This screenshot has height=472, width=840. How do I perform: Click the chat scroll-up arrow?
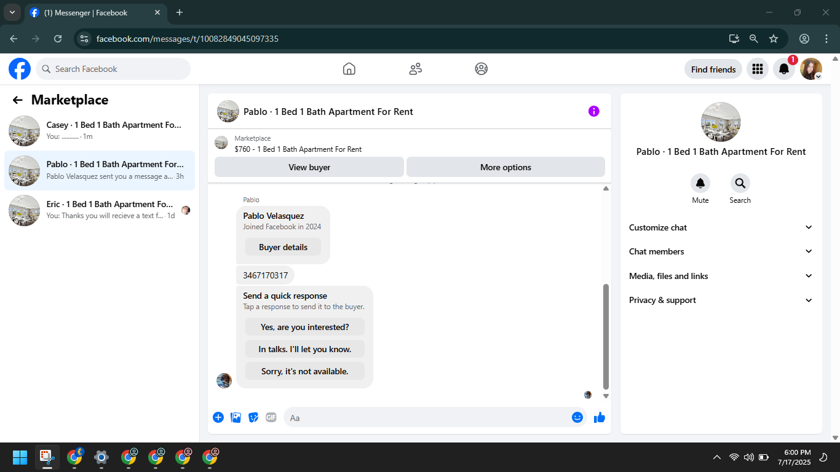606,189
